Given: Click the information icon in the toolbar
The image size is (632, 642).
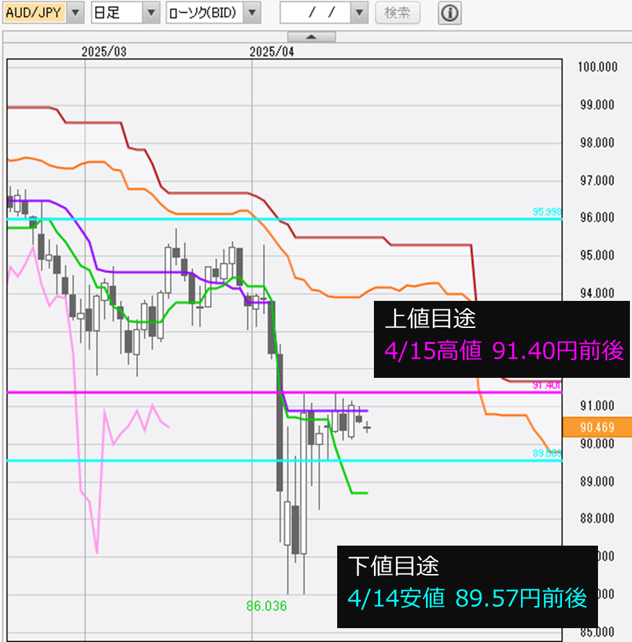Looking at the screenshot, I should (450, 12).
